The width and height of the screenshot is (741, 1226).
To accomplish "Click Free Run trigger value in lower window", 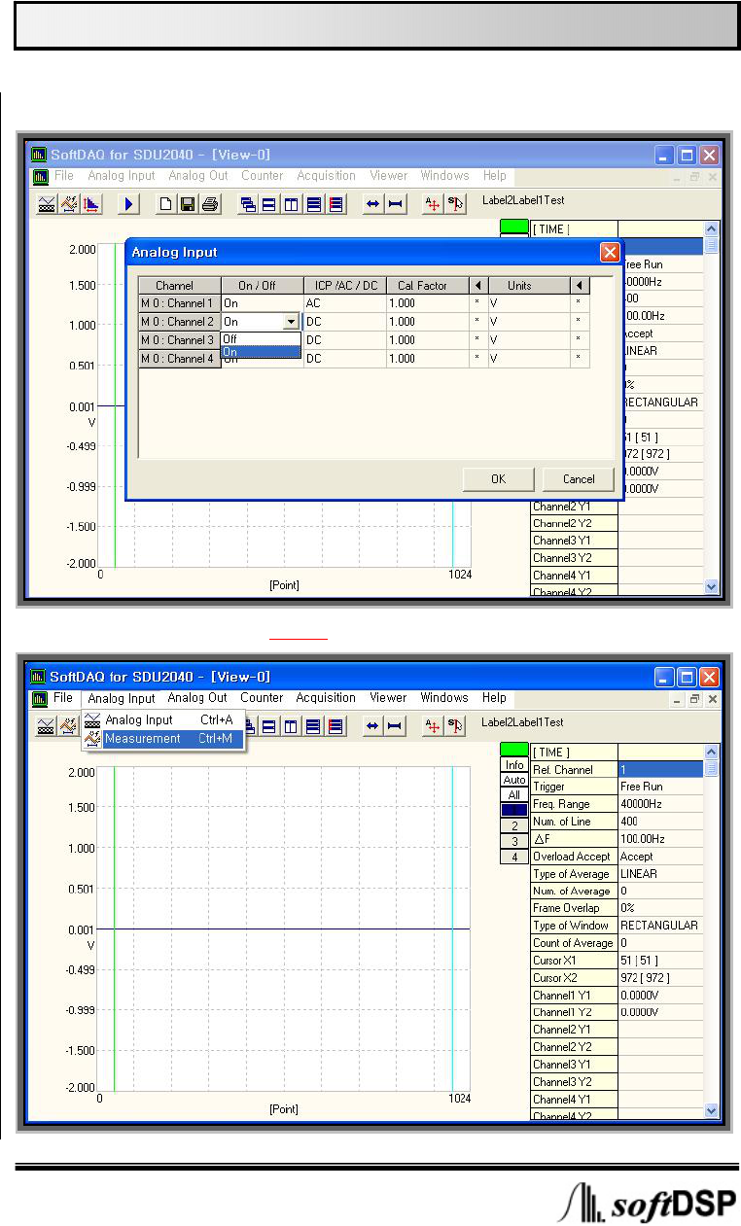I will [x=660, y=787].
